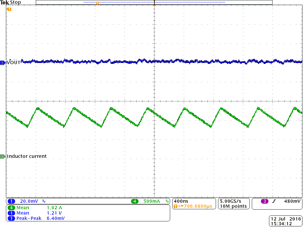
Task: Click the channel 4 bandwidth limit indicator
Action: [167, 201]
